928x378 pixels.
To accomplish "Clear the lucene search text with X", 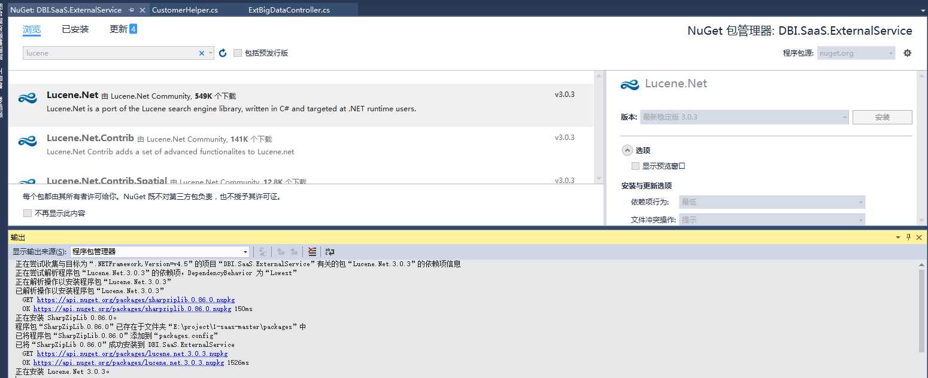I will tap(202, 53).
